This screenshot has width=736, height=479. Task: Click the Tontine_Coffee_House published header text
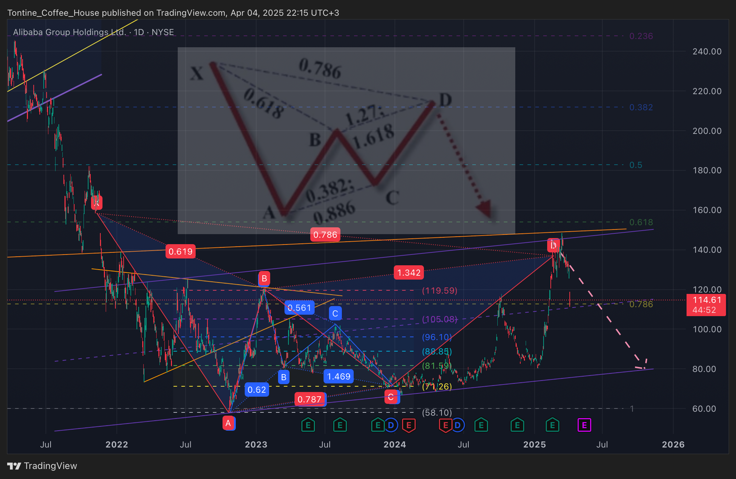coord(173,13)
